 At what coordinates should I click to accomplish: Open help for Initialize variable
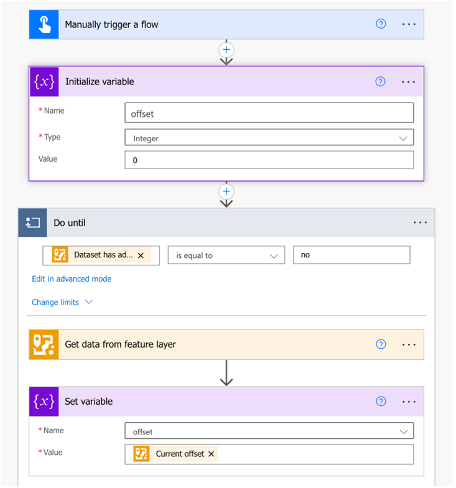tap(381, 81)
